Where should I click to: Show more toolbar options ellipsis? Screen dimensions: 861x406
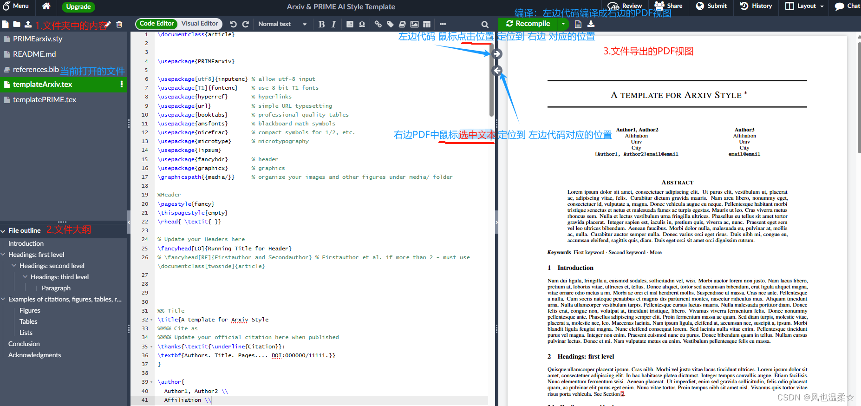[443, 24]
